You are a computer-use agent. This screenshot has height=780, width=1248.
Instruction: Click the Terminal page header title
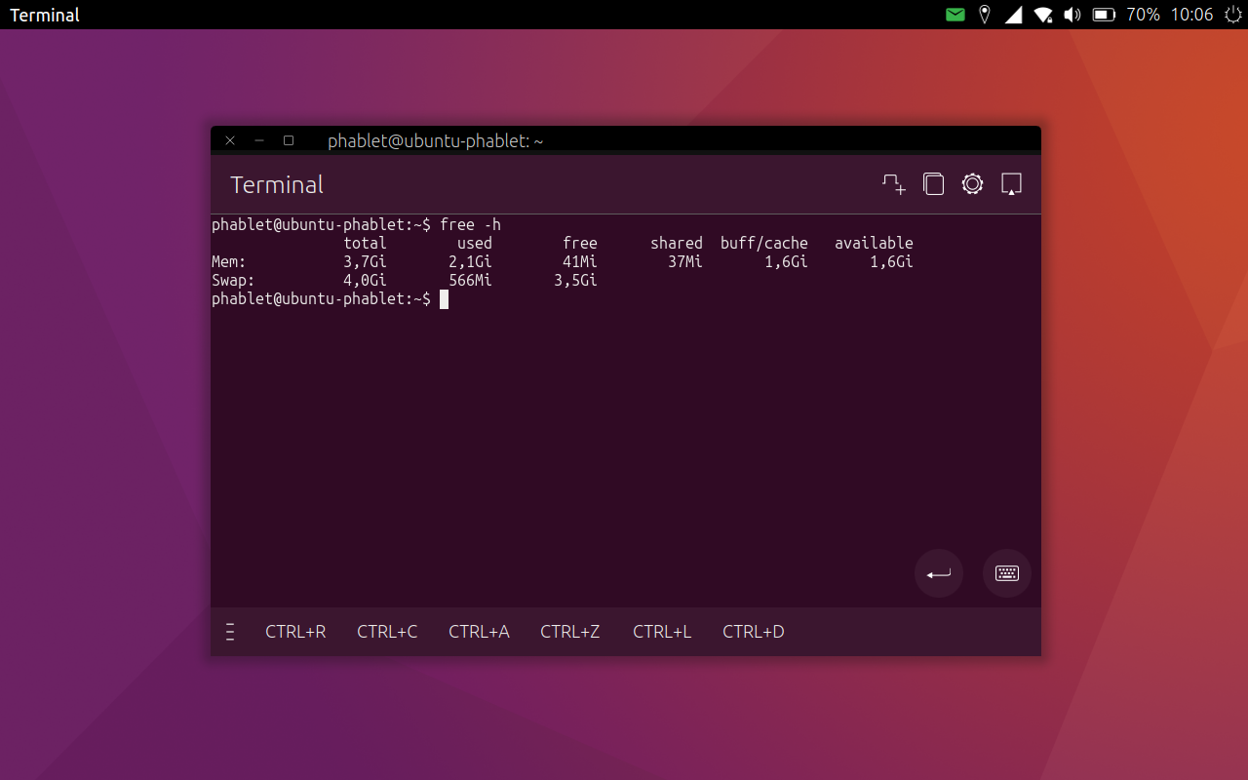[277, 184]
